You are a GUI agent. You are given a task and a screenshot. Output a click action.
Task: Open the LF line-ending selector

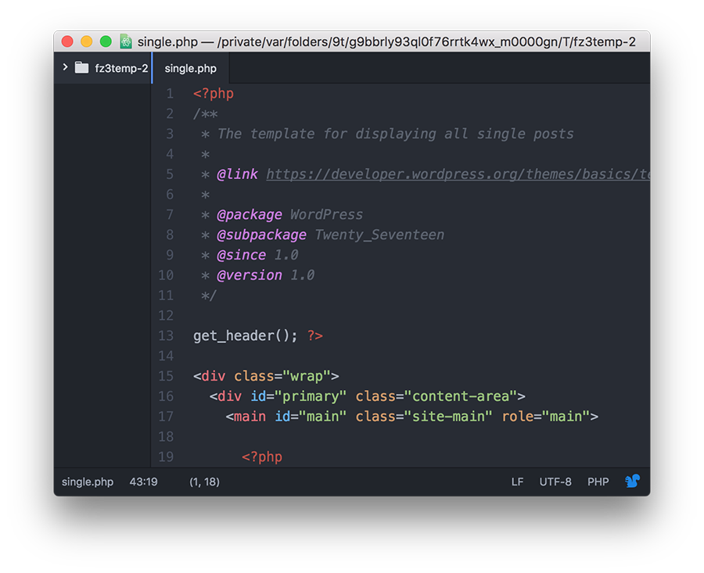(x=517, y=482)
